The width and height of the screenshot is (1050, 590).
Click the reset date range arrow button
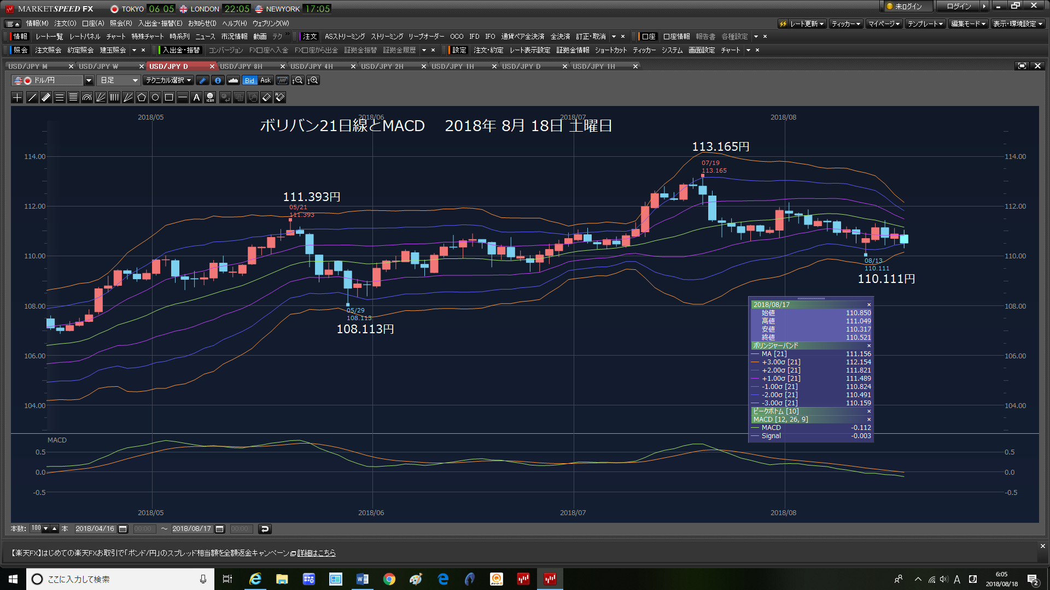pos(265,529)
